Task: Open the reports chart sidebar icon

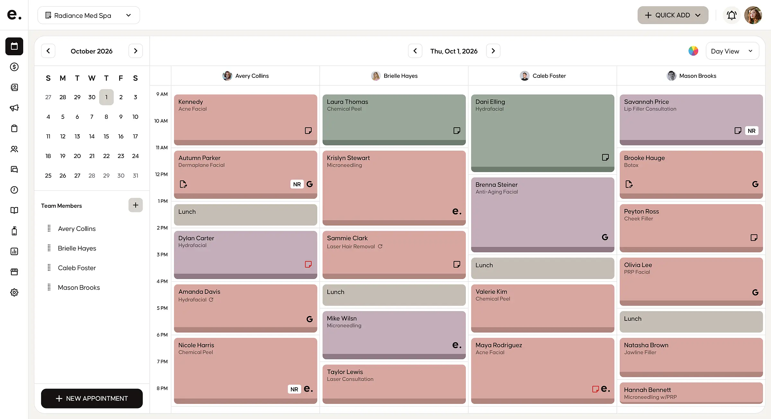Action: (14, 251)
